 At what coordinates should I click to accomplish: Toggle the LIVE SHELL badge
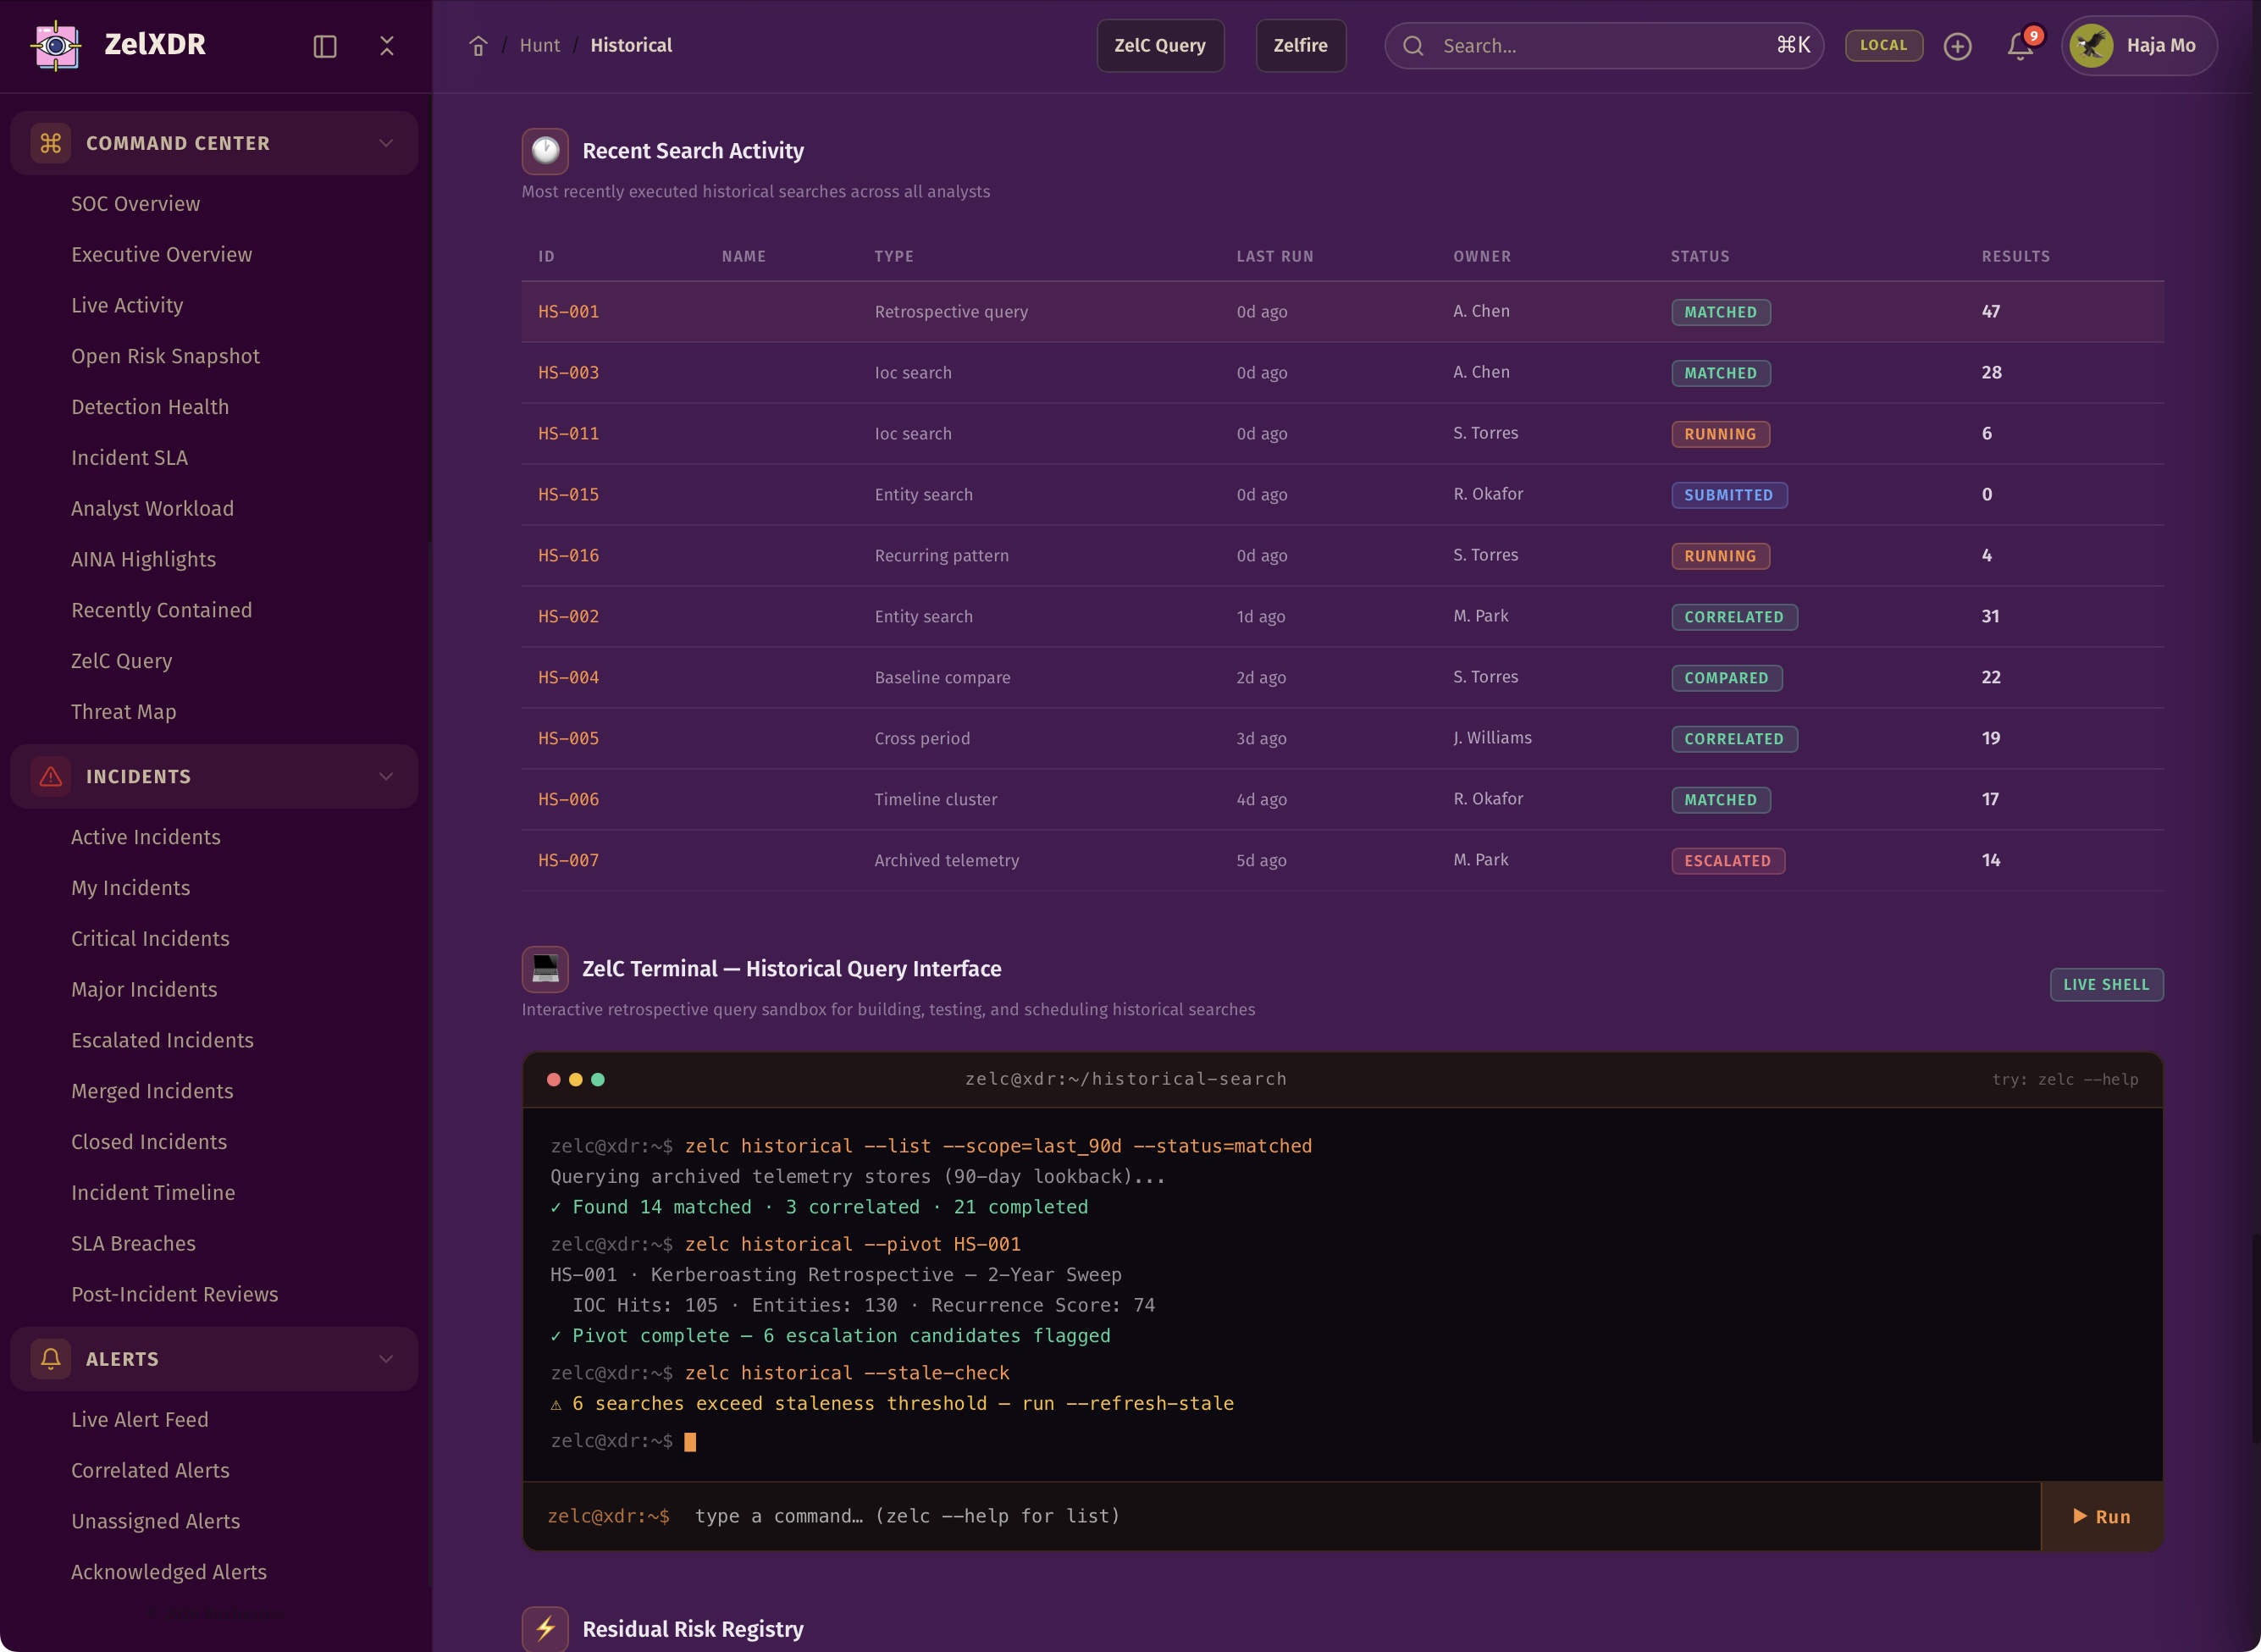2106,985
